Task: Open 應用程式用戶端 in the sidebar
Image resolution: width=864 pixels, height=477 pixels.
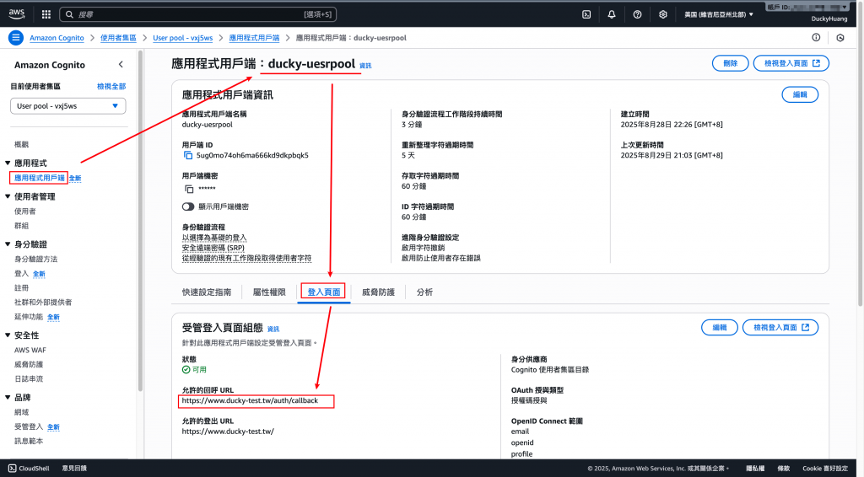Action: pos(39,178)
